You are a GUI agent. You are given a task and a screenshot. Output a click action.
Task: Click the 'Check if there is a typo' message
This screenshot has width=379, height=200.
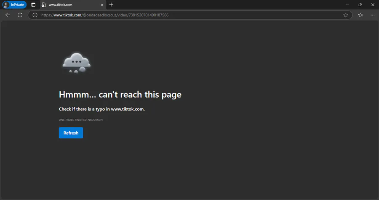(102, 109)
